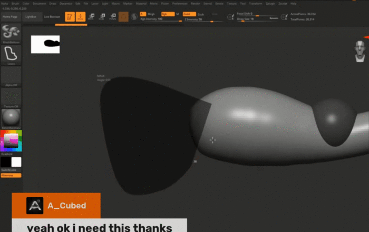Click the Home Page button
The height and width of the screenshot is (232, 369).
10,17
